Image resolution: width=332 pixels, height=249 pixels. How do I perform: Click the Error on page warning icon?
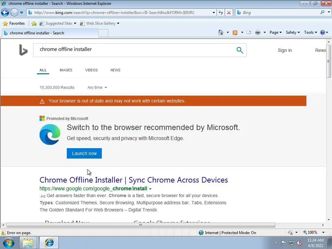pyautogui.click(x=3, y=233)
